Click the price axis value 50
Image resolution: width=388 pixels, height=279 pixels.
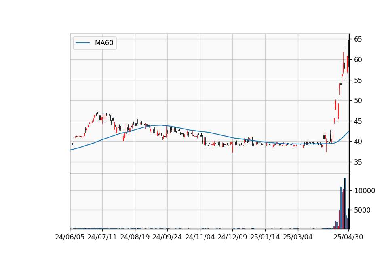[x=358, y=101]
